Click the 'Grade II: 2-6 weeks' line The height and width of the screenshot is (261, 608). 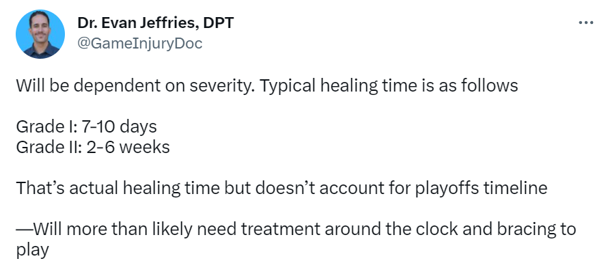coord(93,147)
